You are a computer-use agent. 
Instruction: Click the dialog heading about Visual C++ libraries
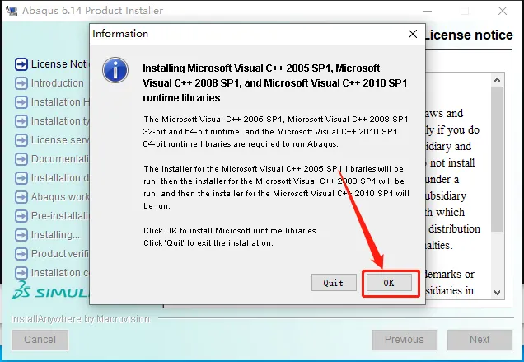click(275, 83)
